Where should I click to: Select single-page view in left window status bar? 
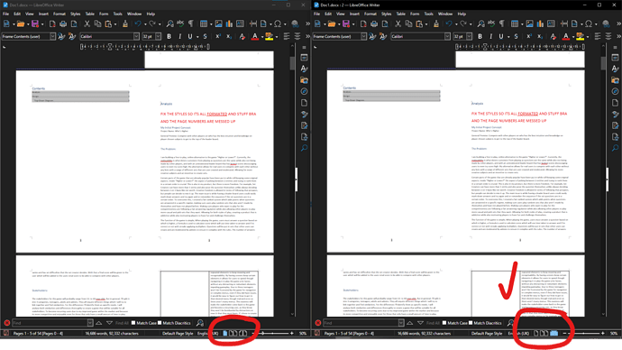tap(225, 334)
